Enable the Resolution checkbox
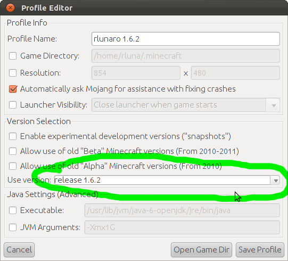 point(13,73)
